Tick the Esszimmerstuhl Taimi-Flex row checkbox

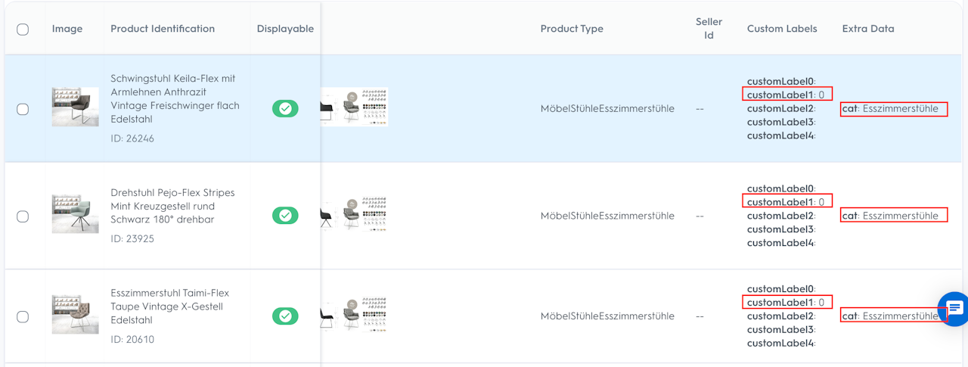[23, 316]
